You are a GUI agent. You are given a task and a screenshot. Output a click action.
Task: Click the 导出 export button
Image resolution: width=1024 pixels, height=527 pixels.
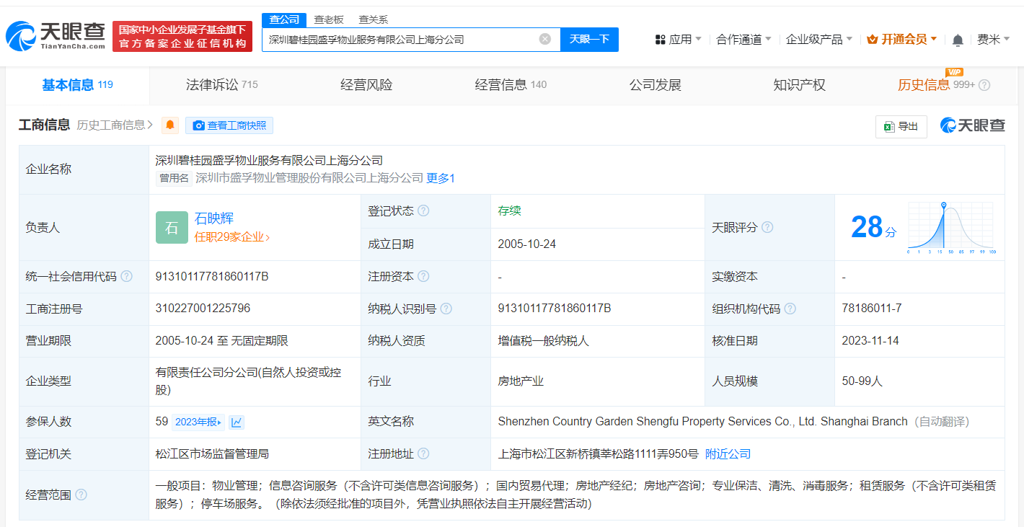point(901,126)
